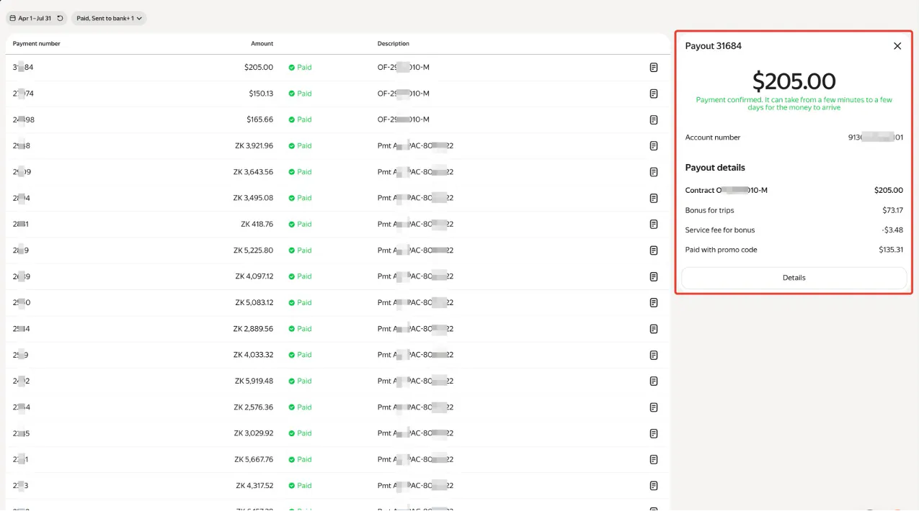Open receipt icon for ZK 5,083.12 payment
This screenshot has width=919, height=511.
pyautogui.click(x=654, y=303)
